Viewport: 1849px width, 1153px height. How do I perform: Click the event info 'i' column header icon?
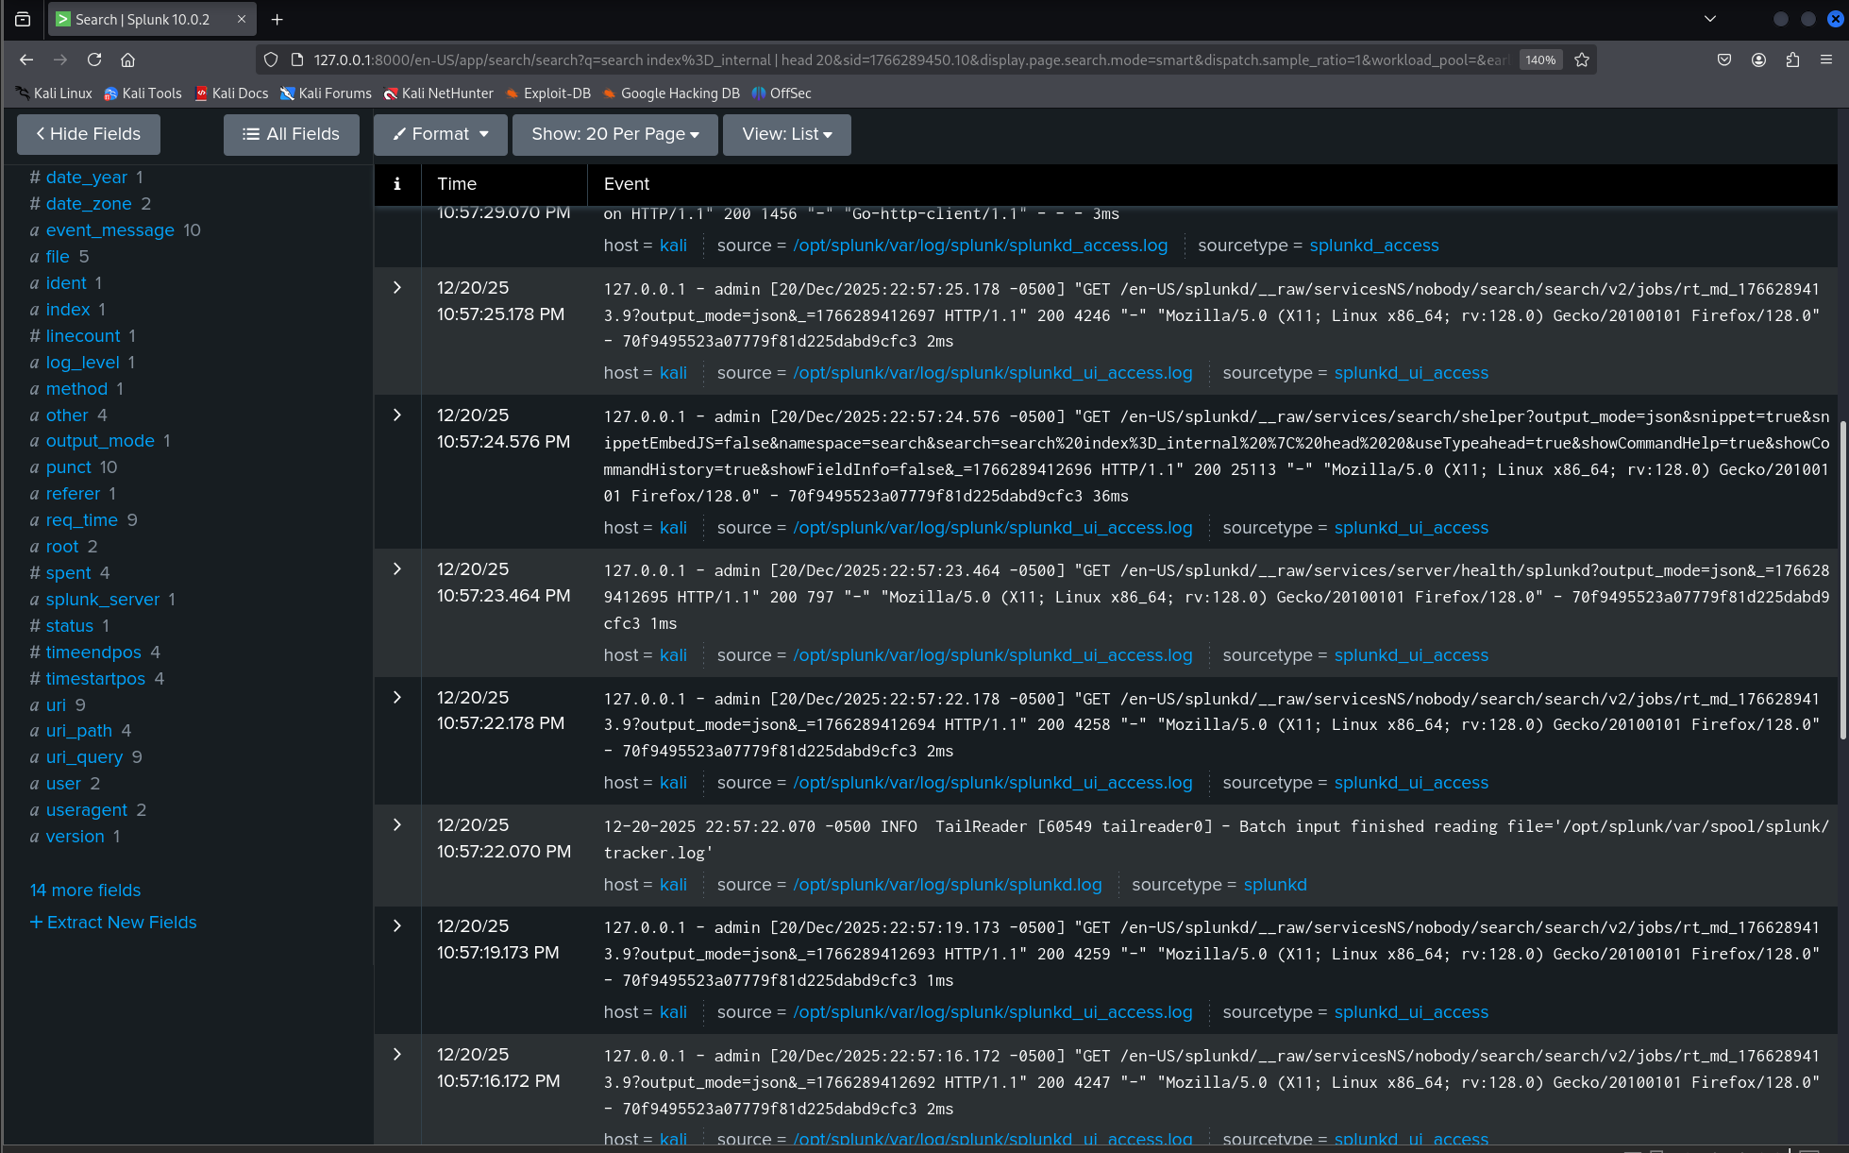[396, 184]
